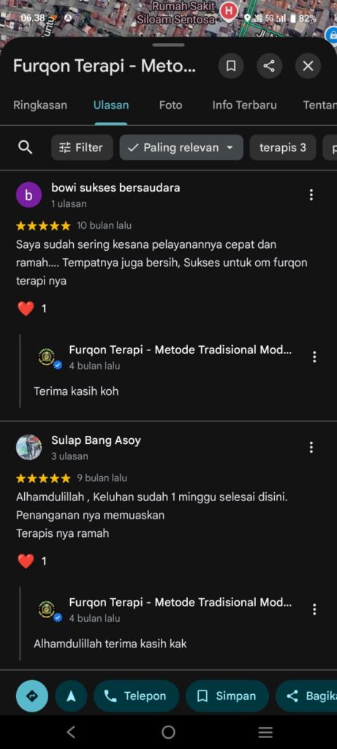Viewport: 337px width, 749px height.
Task: Switch to the Ringkasan tab
Action: 40,105
